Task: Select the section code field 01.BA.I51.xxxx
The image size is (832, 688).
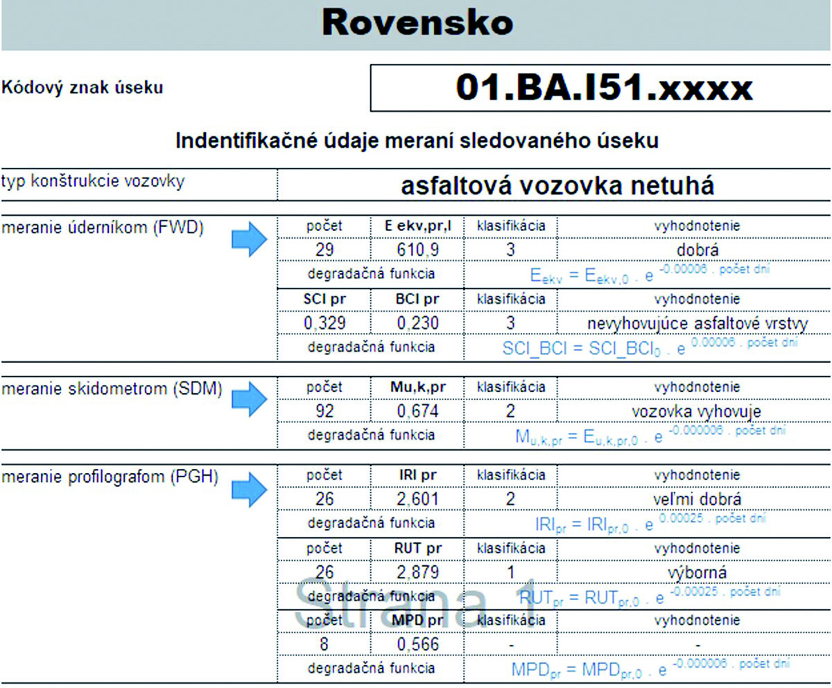Action: pyautogui.click(x=602, y=88)
